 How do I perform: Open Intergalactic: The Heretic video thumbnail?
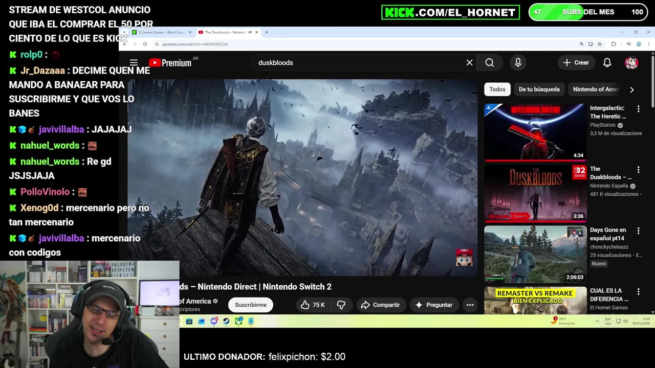pyautogui.click(x=535, y=132)
